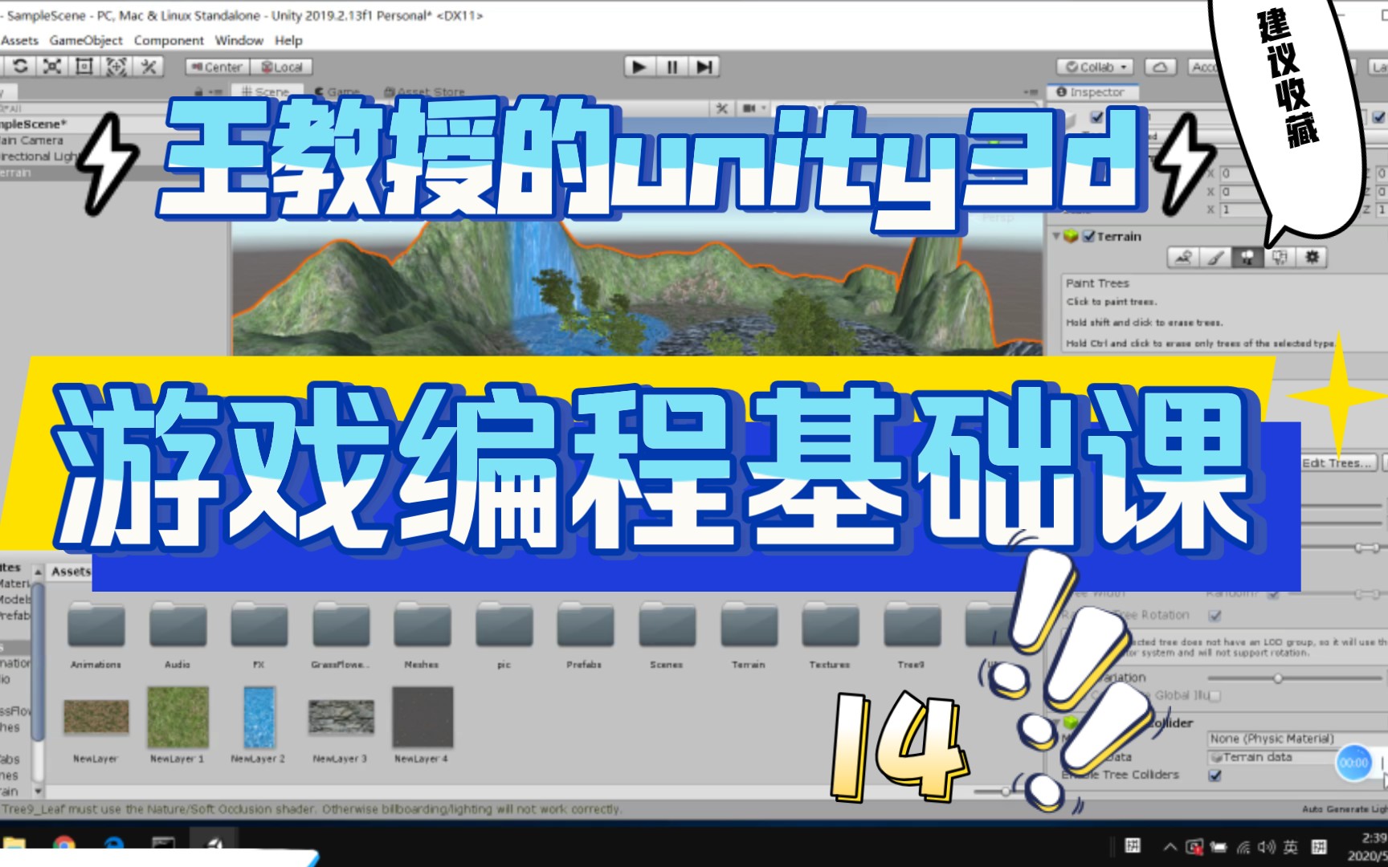The height and width of the screenshot is (867, 1388).
Task: Open the Collab dropdown
Action: [1094, 67]
